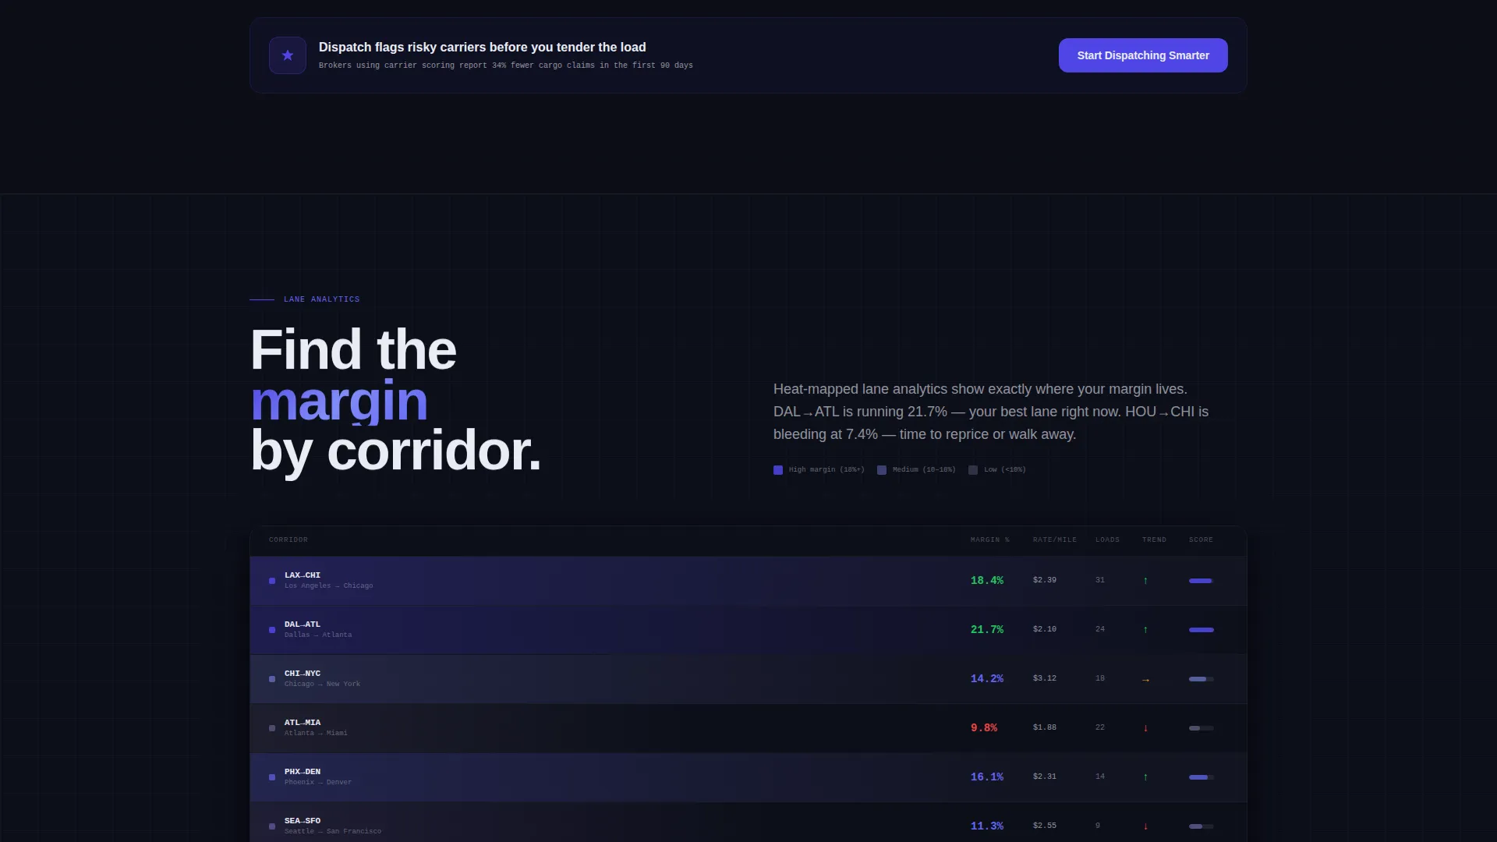Click the Find the margin by corridor heading

click(395, 400)
